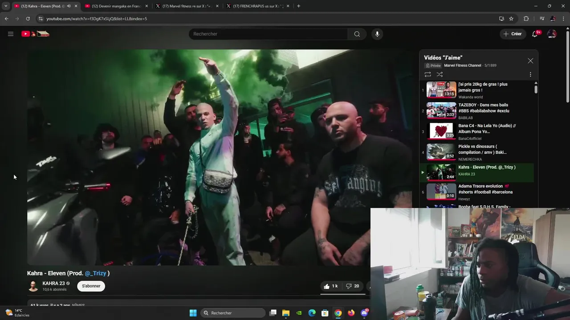The width and height of the screenshot is (570, 320).
Task: Switch to the Marvel fitness sur X tab
Action: [186, 6]
